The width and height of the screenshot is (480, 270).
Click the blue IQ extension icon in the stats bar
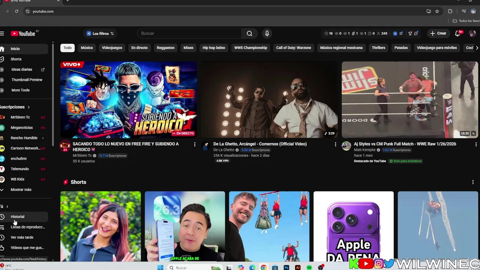[x=395, y=33]
